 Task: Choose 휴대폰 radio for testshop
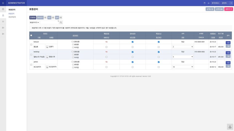click(x=73, y=54)
